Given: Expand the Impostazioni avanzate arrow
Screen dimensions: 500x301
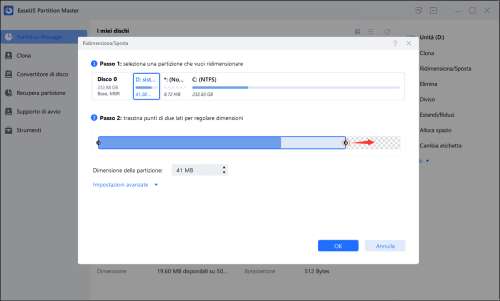Looking at the screenshot, I should tap(156, 184).
